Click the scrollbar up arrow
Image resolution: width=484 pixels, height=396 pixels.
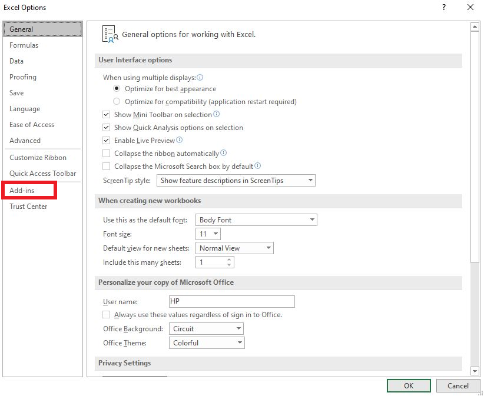[x=475, y=27]
